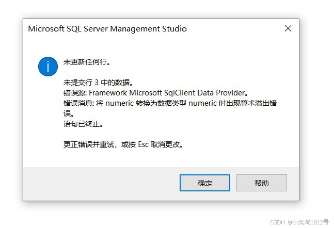Click the Microsoft SQL Server Management Studio title
This screenshot has height=228, width=334.
(x=107, y=29)
